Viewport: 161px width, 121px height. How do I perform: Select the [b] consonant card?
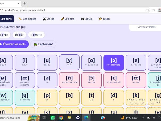tap(69, 98)
